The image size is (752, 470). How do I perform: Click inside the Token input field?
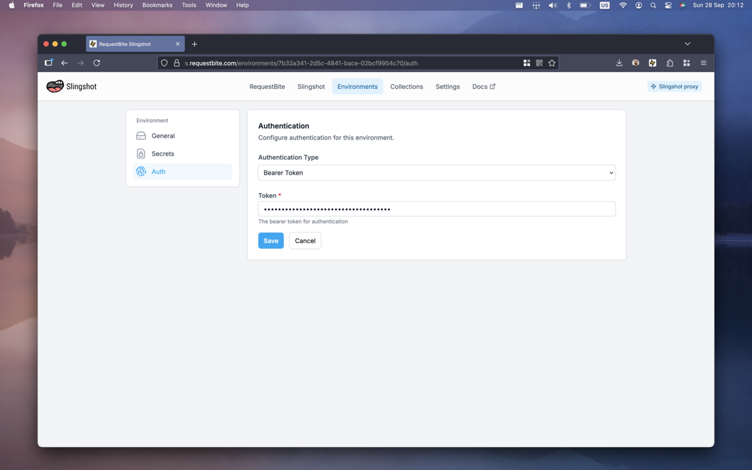(436, 208)
